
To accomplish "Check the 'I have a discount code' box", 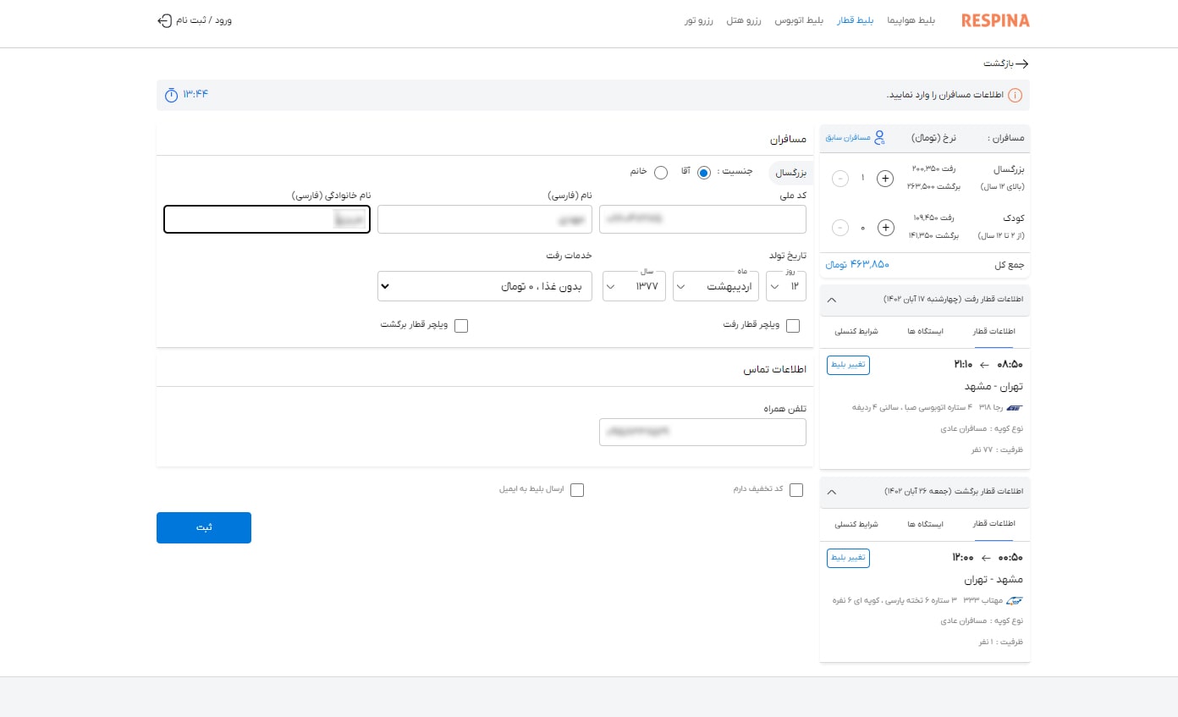I will pyautogui.click(x=795, y=490).
